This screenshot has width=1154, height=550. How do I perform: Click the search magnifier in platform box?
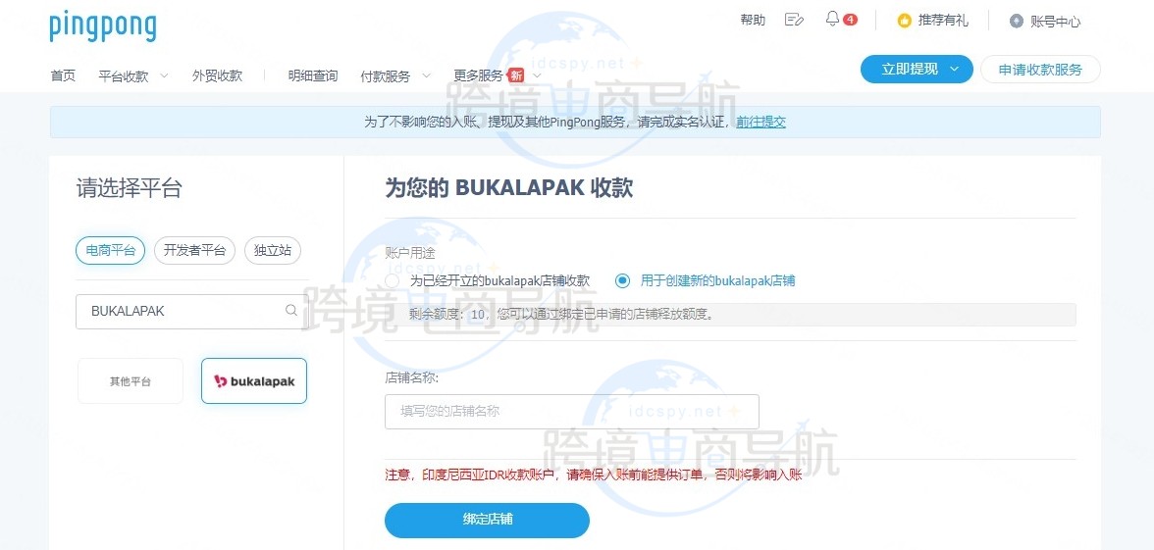291,310
